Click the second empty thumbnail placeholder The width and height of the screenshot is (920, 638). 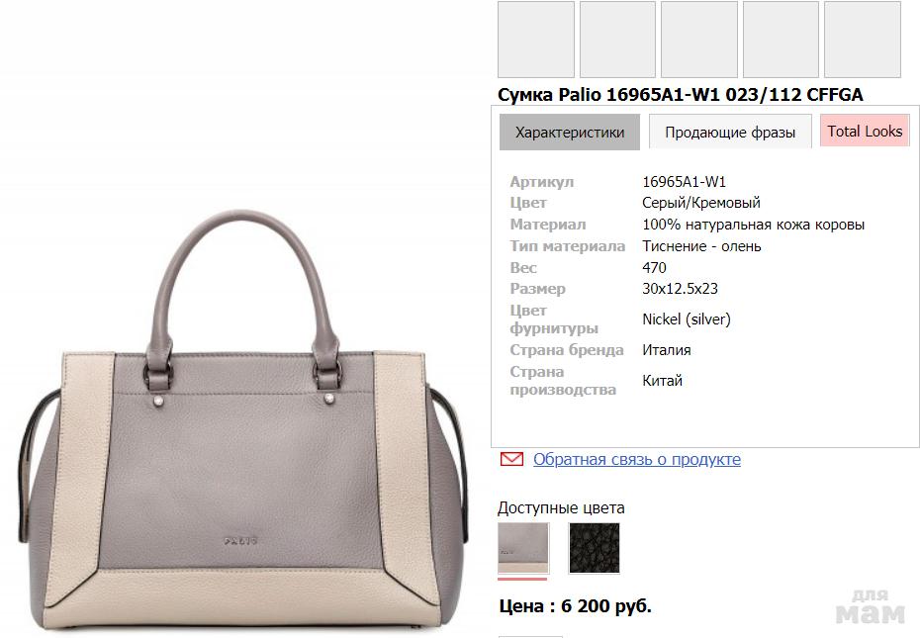[x=617, y=40]
